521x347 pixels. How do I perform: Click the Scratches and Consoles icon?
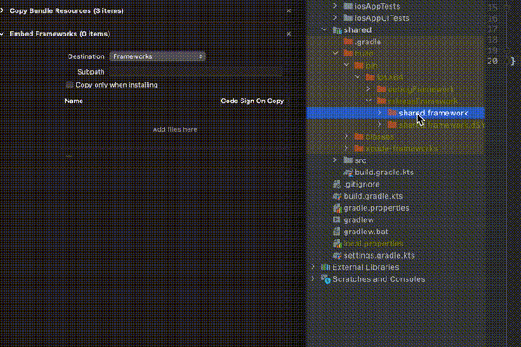[x=326, y=279]
